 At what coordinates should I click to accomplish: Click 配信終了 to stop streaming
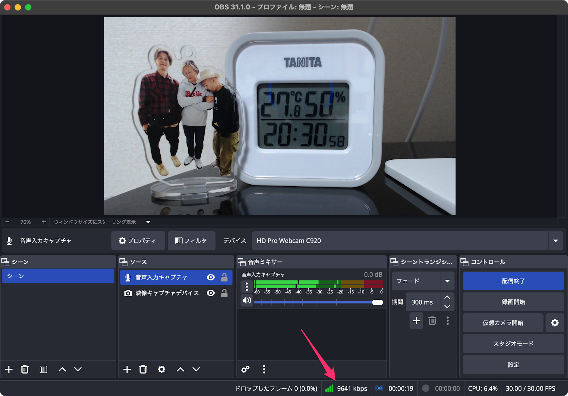(x=513, y=281)
